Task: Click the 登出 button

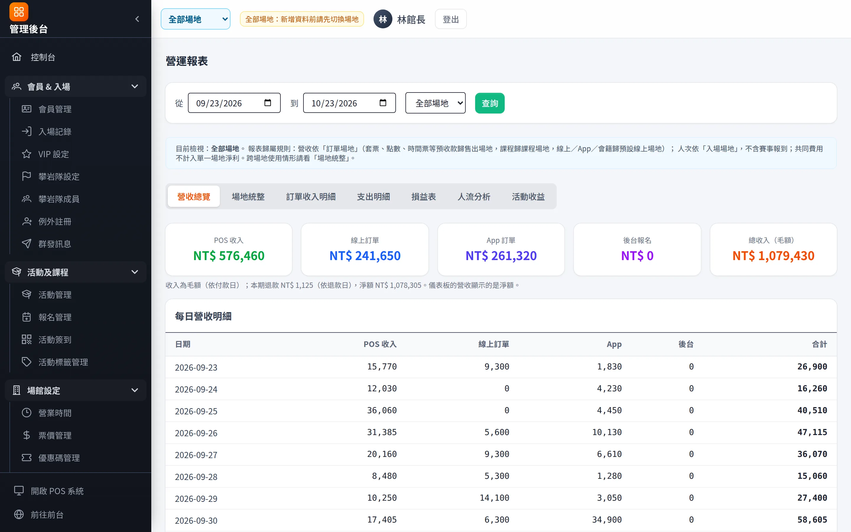Action: pyautogui.click(x=450, y=19)
